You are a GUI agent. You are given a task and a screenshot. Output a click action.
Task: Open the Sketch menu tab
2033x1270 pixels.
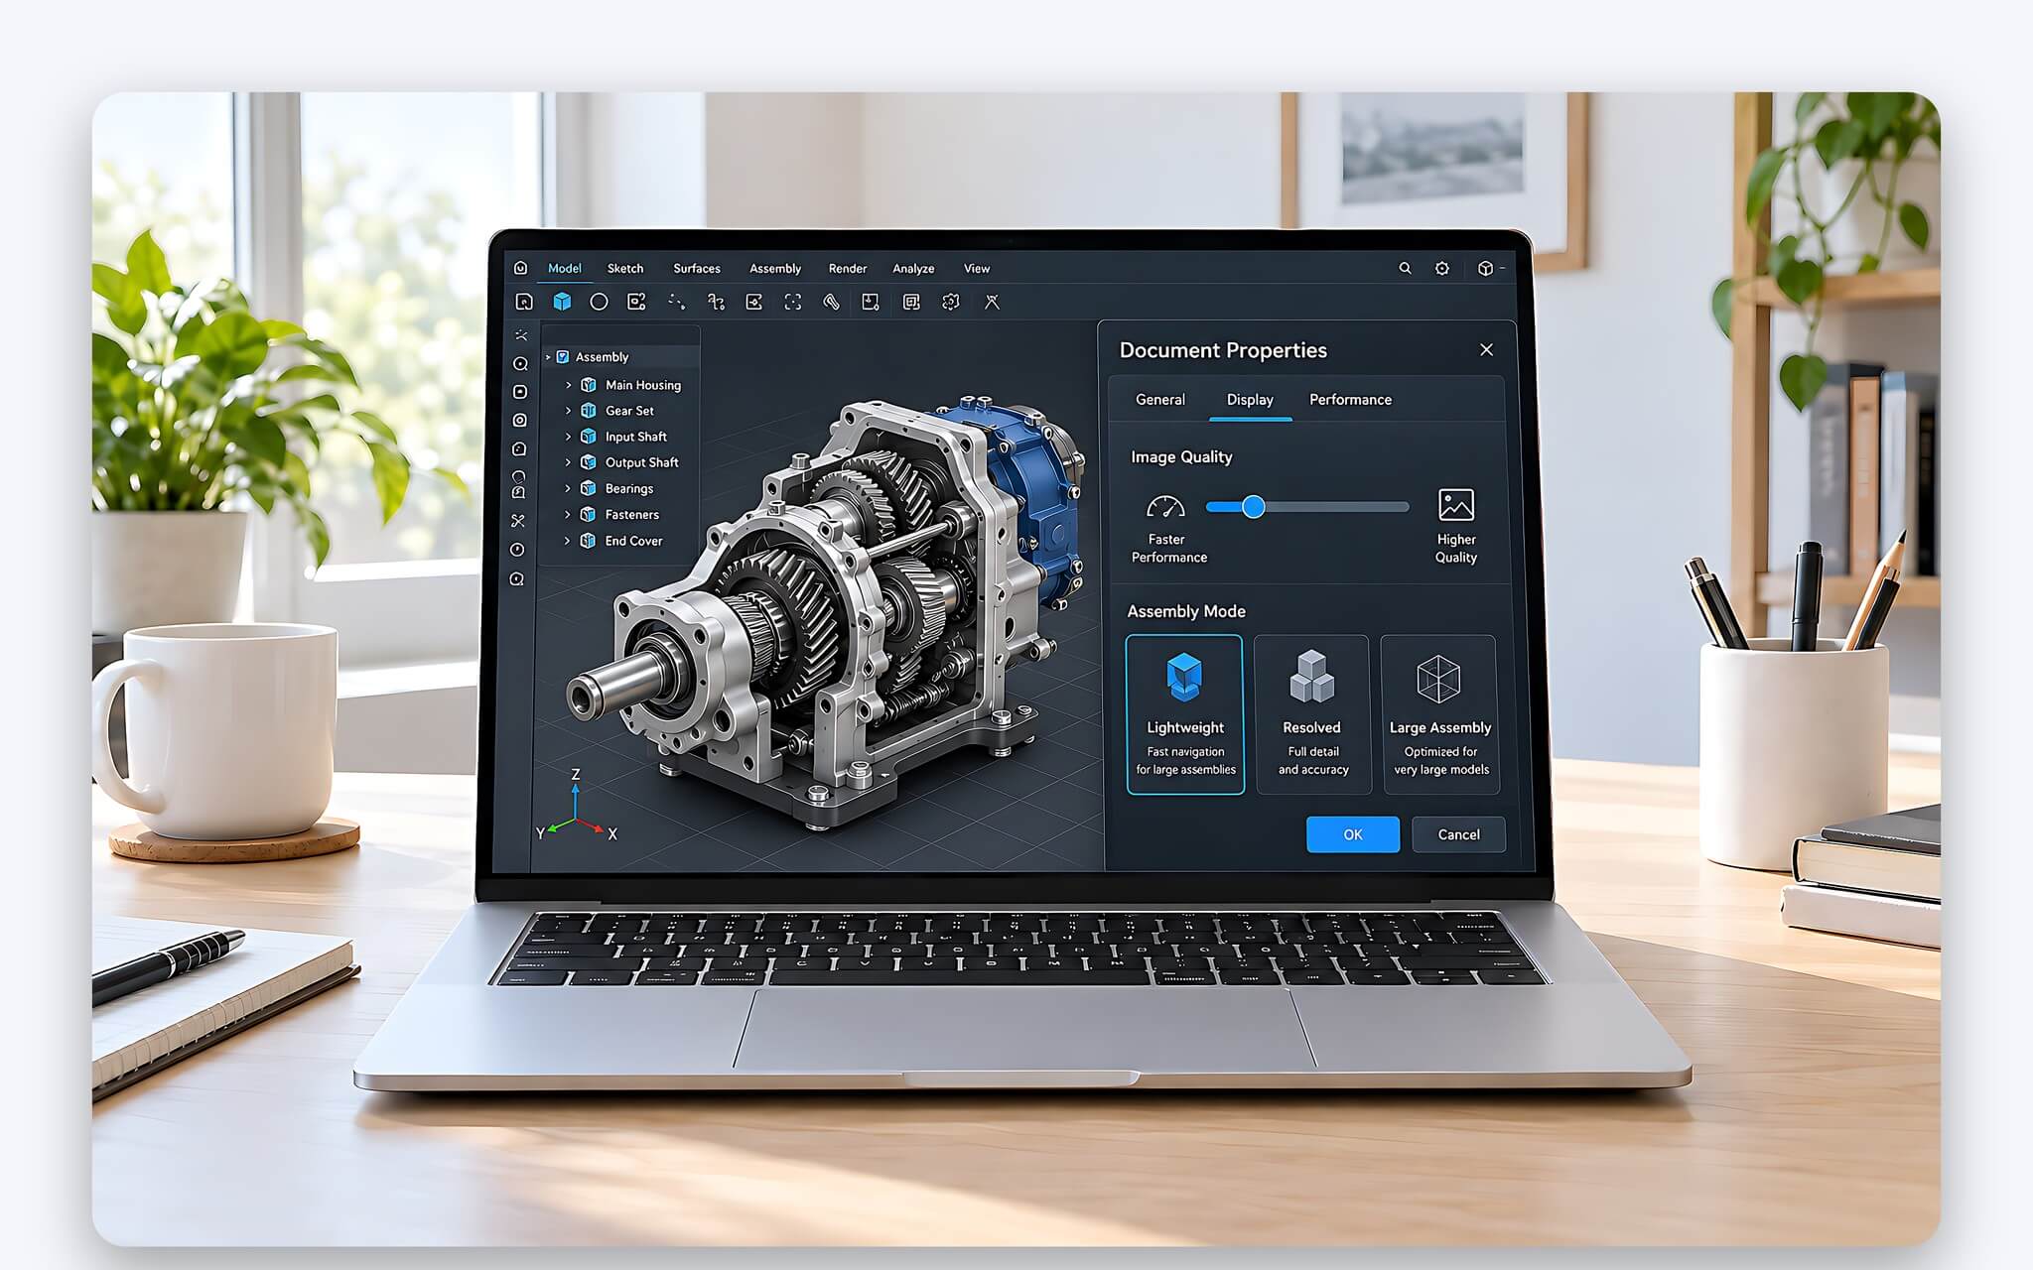tap(625, 268)
